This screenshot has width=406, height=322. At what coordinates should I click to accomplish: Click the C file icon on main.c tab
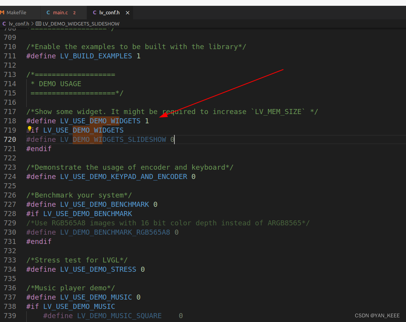48,12
